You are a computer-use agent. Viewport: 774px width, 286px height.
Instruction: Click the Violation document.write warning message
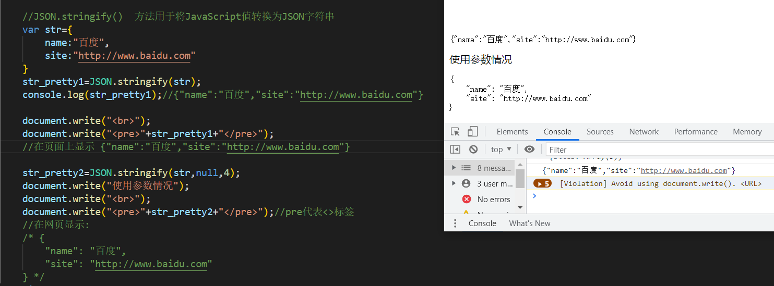click(x=660, y=183)
